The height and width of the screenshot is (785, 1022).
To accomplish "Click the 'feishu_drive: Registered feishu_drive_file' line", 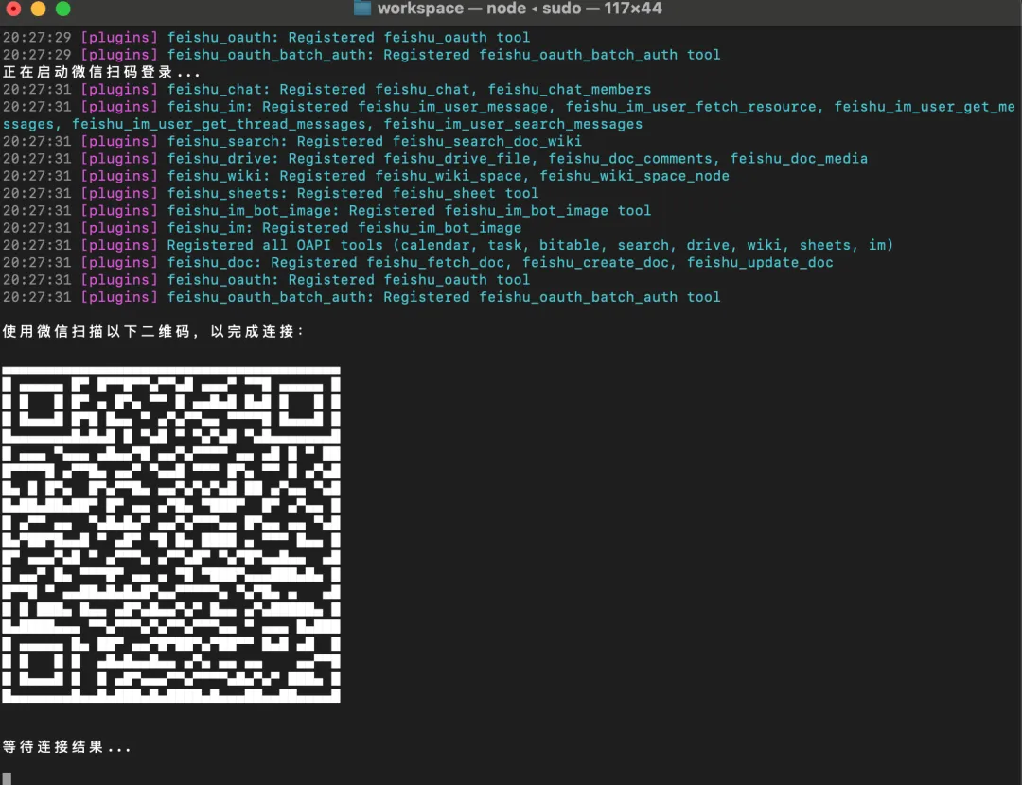I will [x=434, y=158].
